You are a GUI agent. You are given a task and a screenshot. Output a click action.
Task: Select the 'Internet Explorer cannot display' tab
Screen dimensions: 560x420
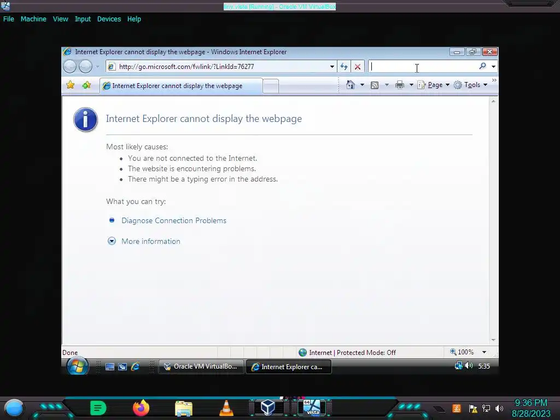181,86
